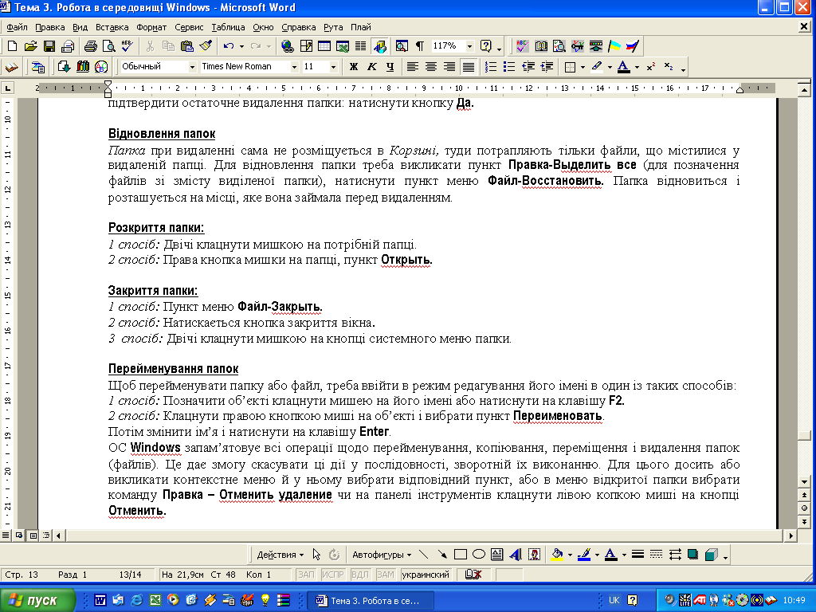Open the font size dropdown

pos(333,67)
